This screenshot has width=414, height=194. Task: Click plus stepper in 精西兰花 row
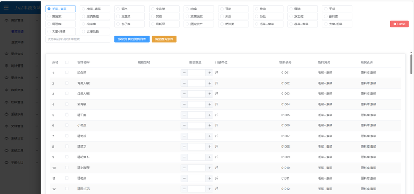click(x=209, y=189)
